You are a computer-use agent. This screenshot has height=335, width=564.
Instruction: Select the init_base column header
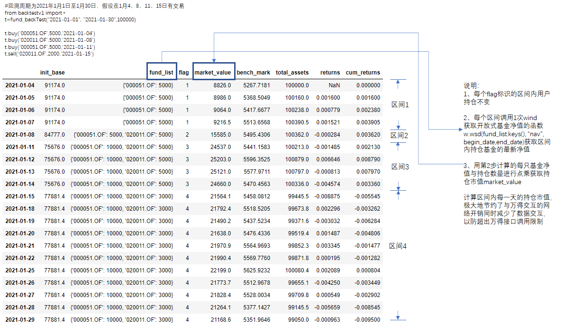point(53,73)
